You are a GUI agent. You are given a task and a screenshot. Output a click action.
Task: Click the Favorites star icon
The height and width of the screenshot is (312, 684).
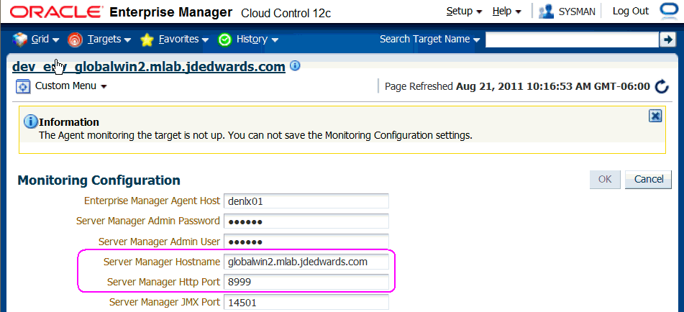147,40
